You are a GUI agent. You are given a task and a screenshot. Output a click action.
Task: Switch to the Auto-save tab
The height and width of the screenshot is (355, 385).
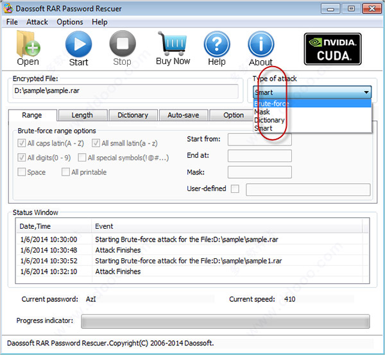pos(183,115)
